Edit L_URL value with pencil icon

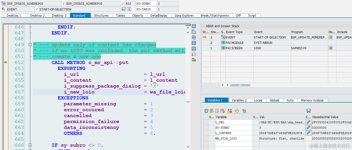pyautogui.click(x=308, y=122)
